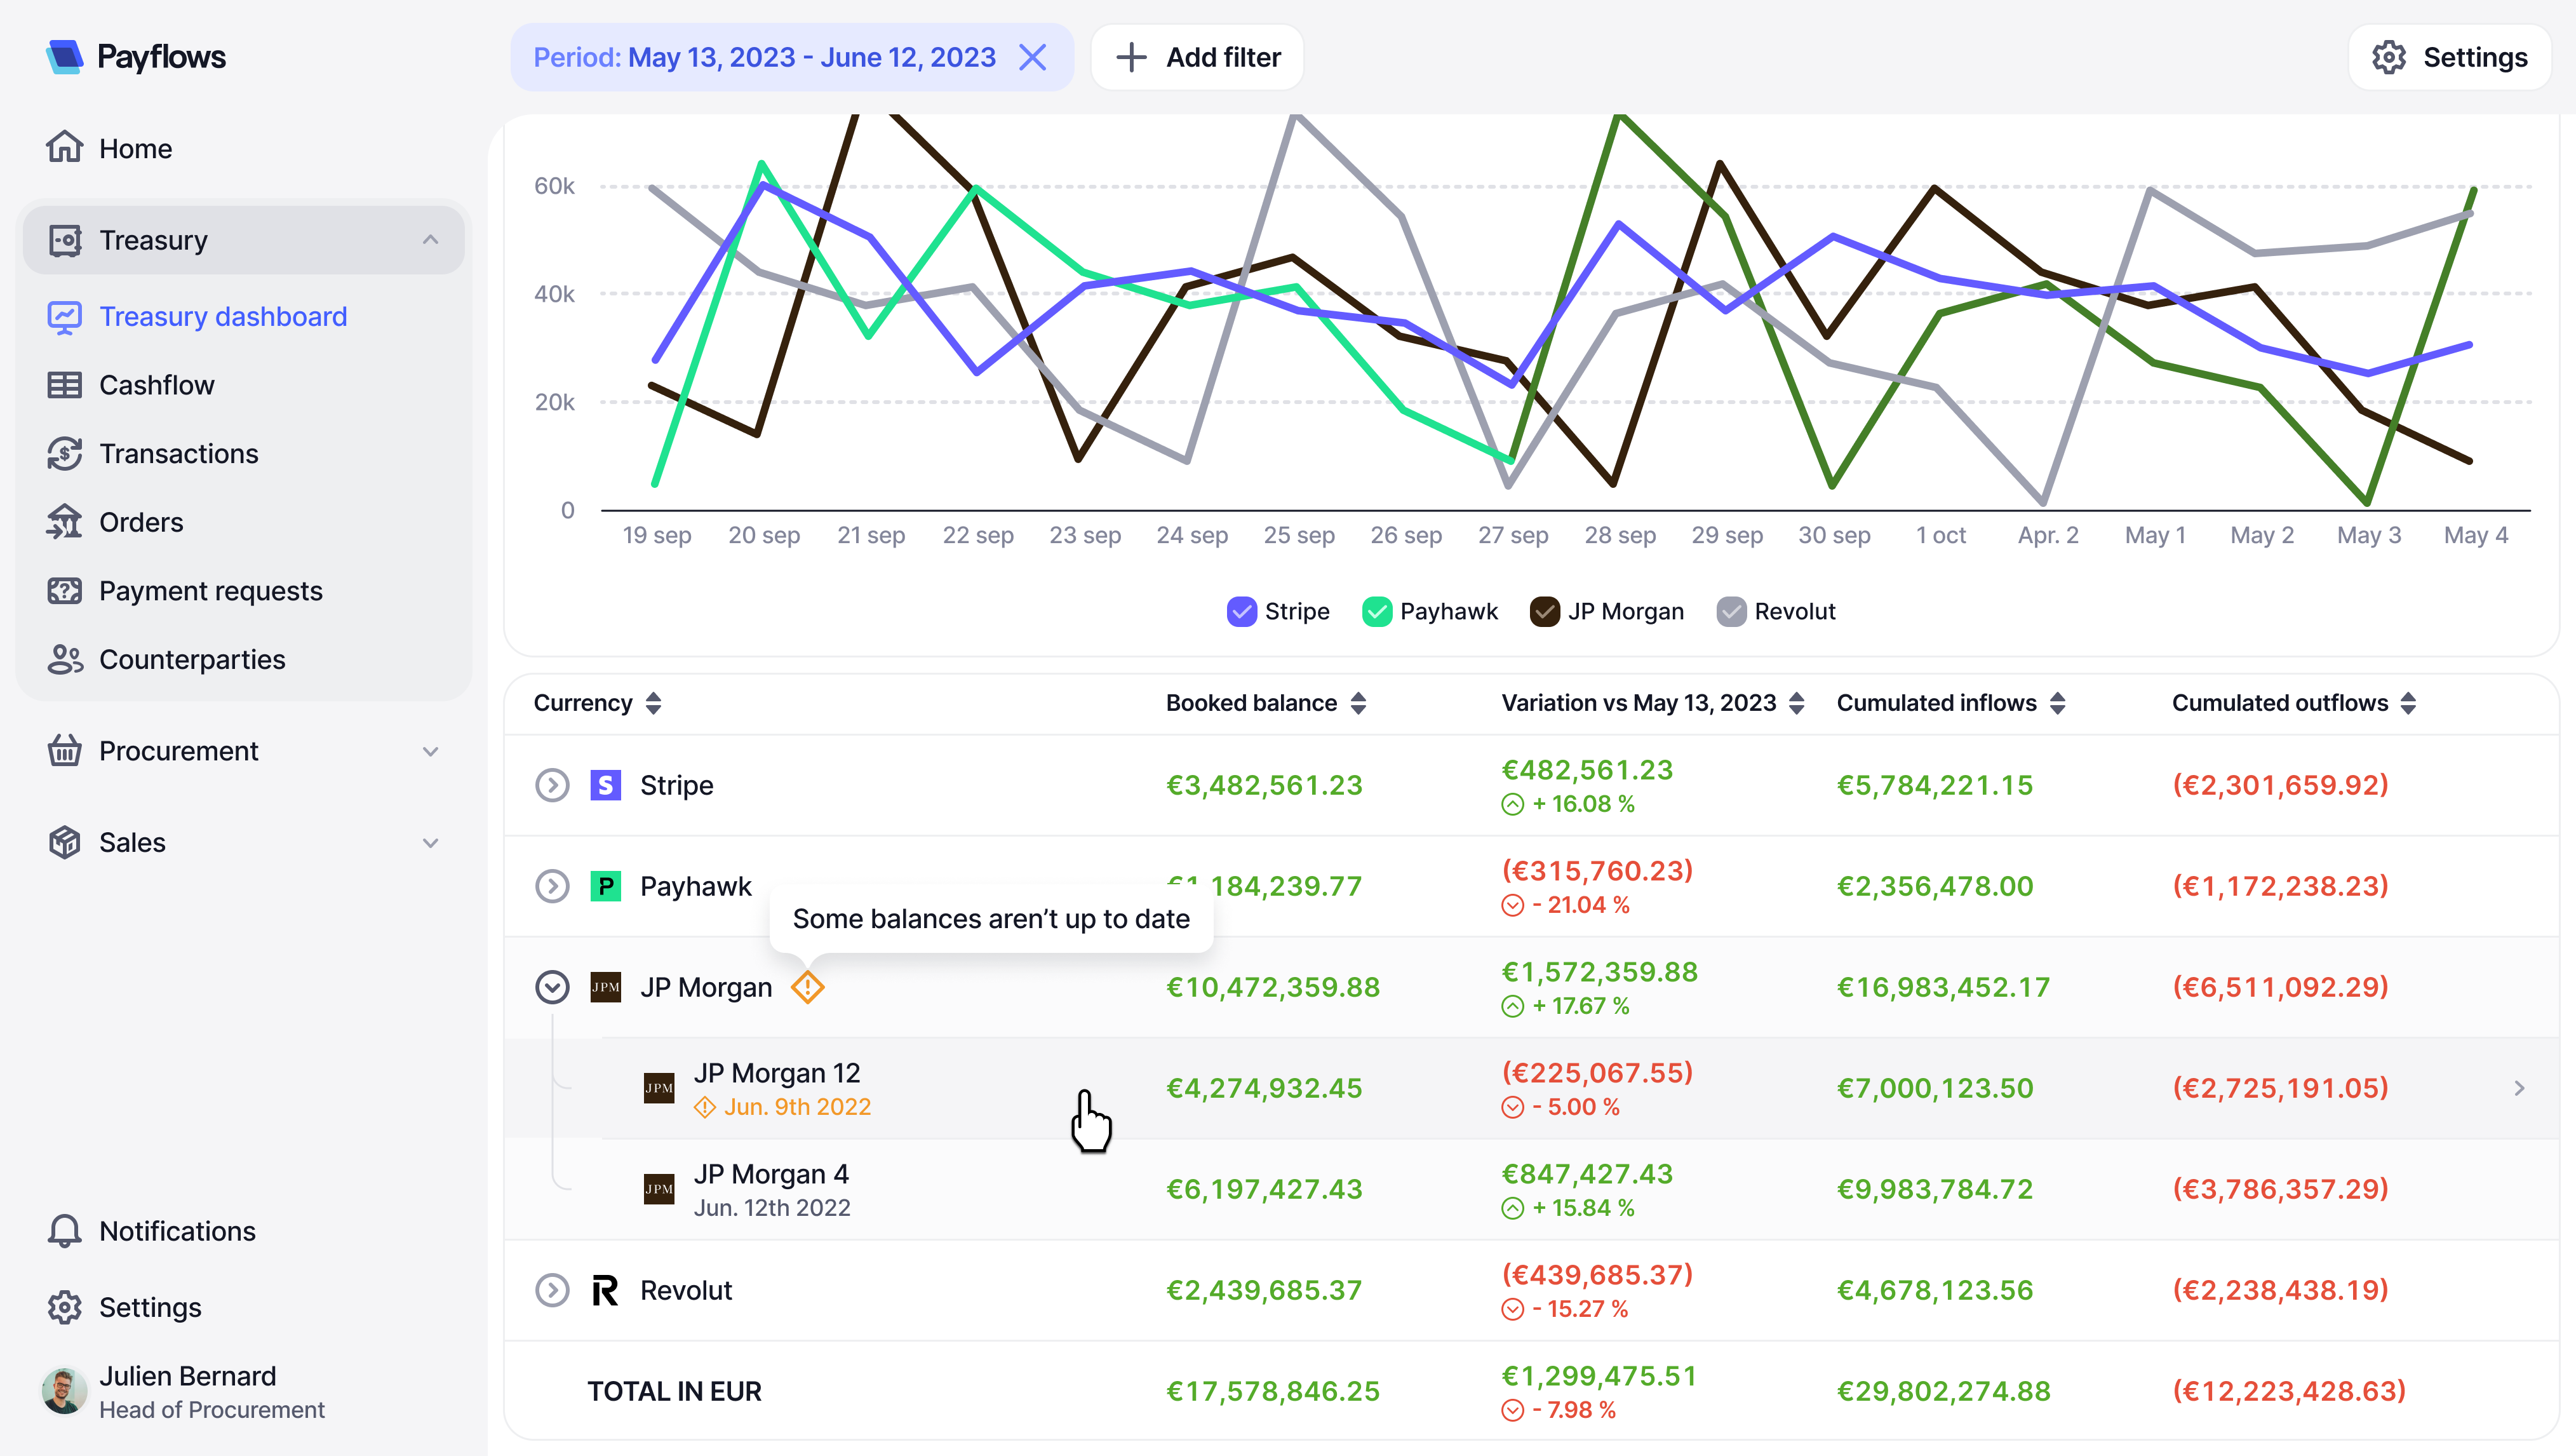Click the JPM logo of JP Morgan 12
This screenshot has height=1456, width=2576.
coord(659,1088)
